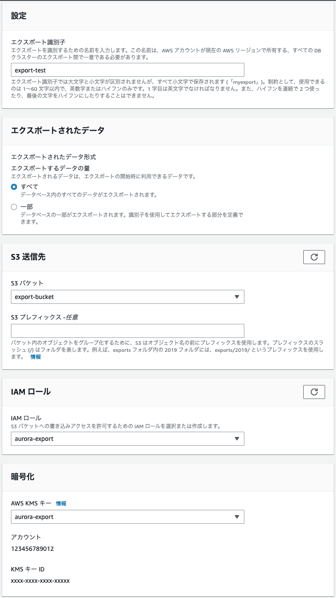Viewport: 336px width, 598px height.
Task: Click the account number 123456789012
Action: (x=32, y=549)
